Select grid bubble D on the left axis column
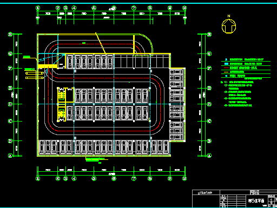 pos(10,104)
